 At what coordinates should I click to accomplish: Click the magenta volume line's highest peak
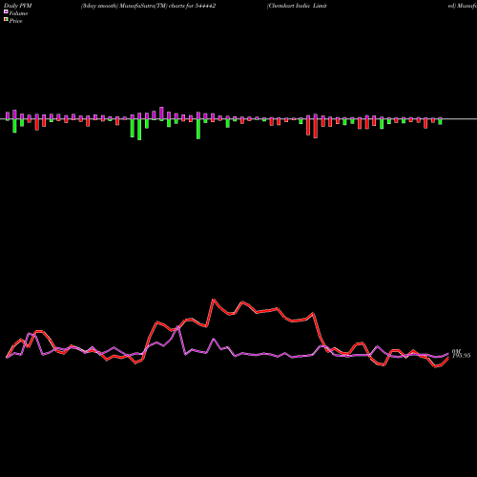[178, 326]
